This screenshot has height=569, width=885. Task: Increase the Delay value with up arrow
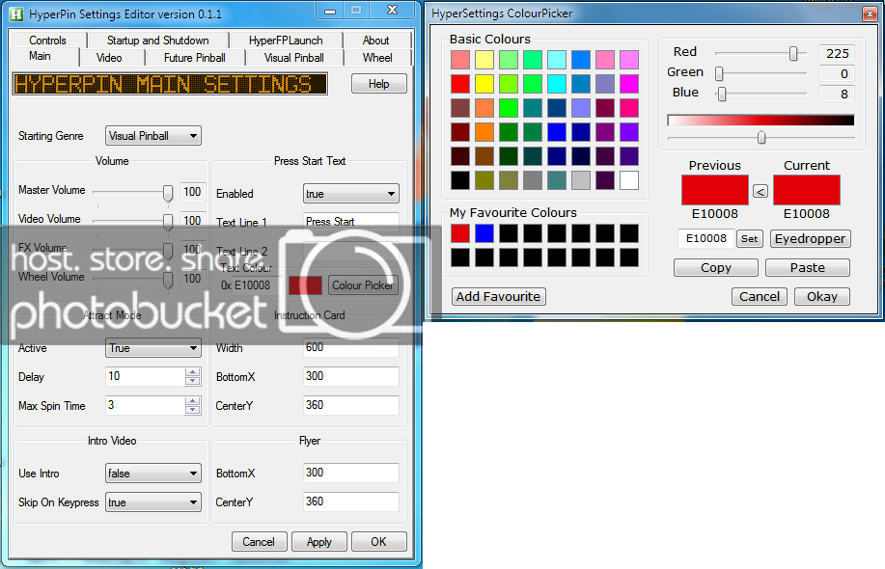coord(192,372)
